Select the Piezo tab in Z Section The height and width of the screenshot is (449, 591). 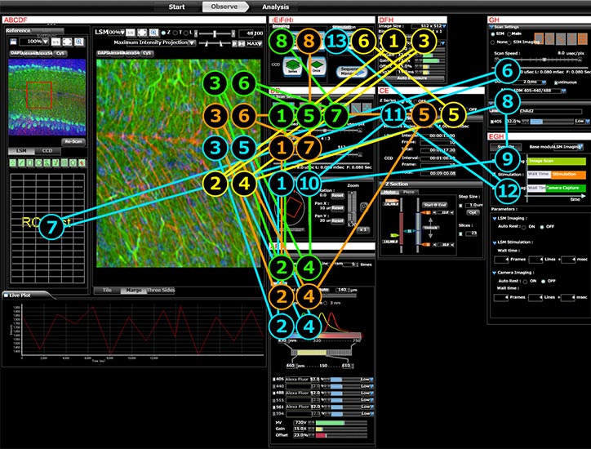coord(409,193)
